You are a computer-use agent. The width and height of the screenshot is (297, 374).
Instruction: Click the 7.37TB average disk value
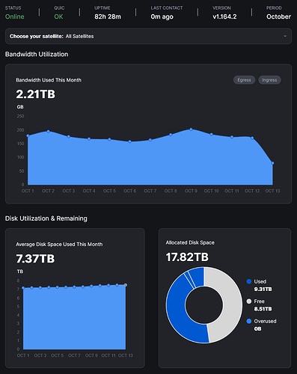click(35, 259)
